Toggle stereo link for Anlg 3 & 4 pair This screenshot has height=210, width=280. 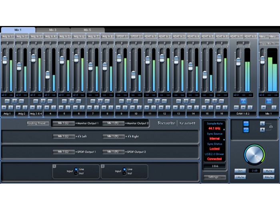pos(43,101)
